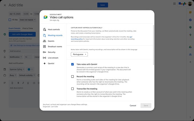Open the Default visibility dropdown

coord(27,75)
